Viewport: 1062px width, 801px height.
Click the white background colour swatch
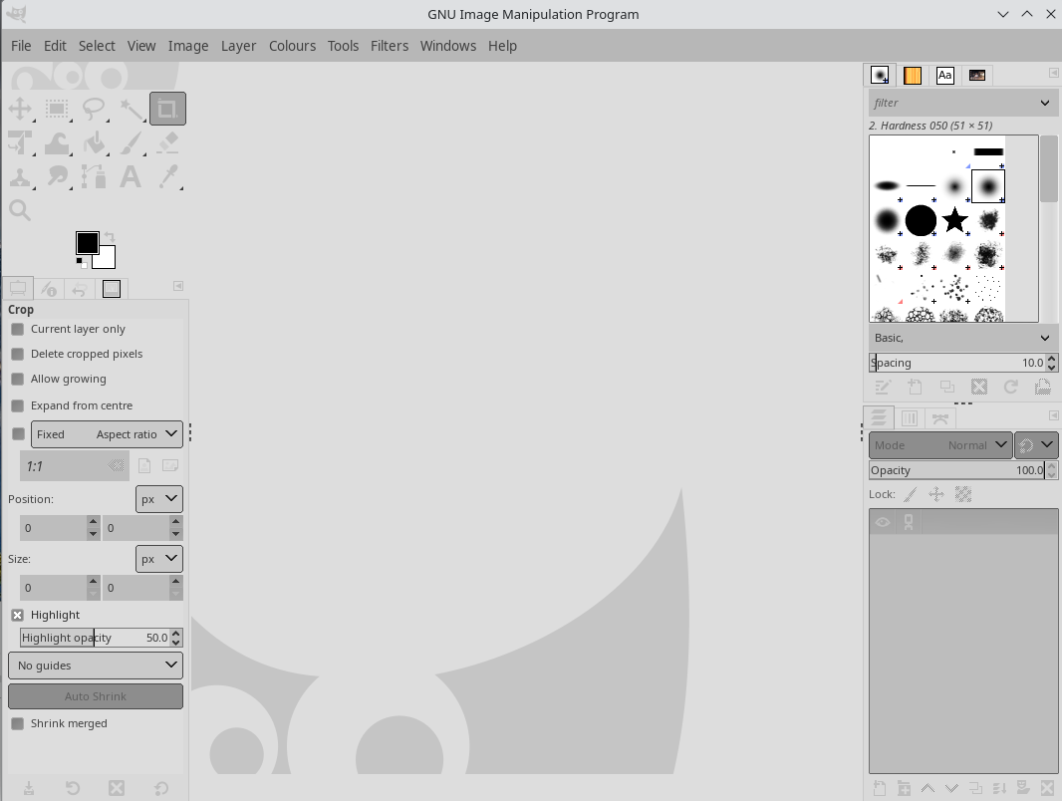click(x=108, y=260)
